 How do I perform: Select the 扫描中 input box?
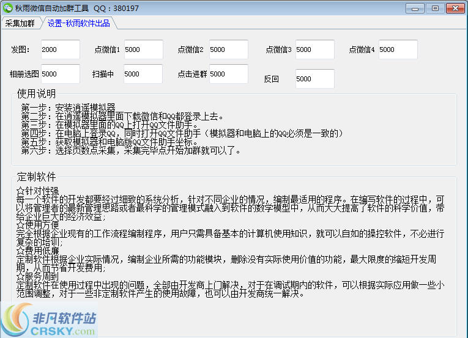pos(143,74)
